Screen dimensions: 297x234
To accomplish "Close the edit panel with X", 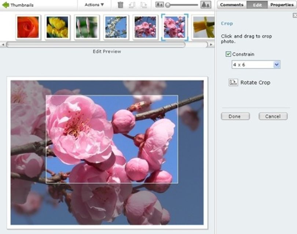I will (x=295, y=15).
